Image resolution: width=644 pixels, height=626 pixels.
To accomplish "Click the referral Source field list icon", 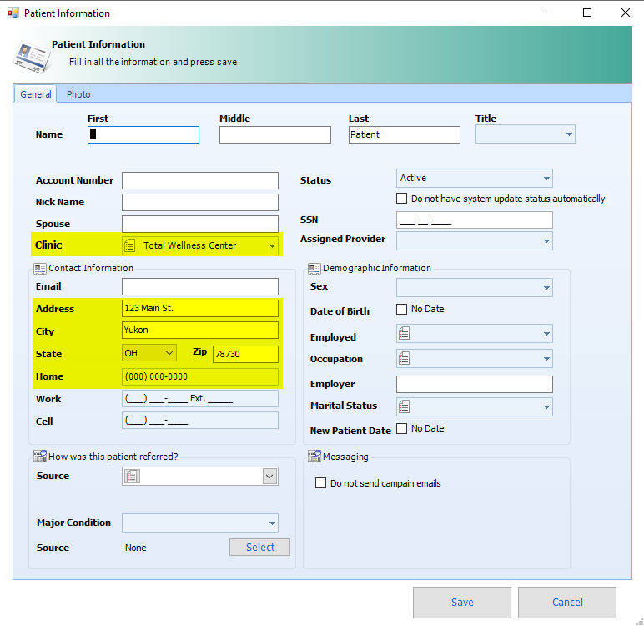I will point(133,477).
